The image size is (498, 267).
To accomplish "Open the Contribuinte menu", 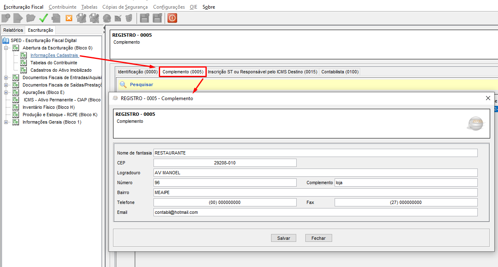I will pos(62,7).
